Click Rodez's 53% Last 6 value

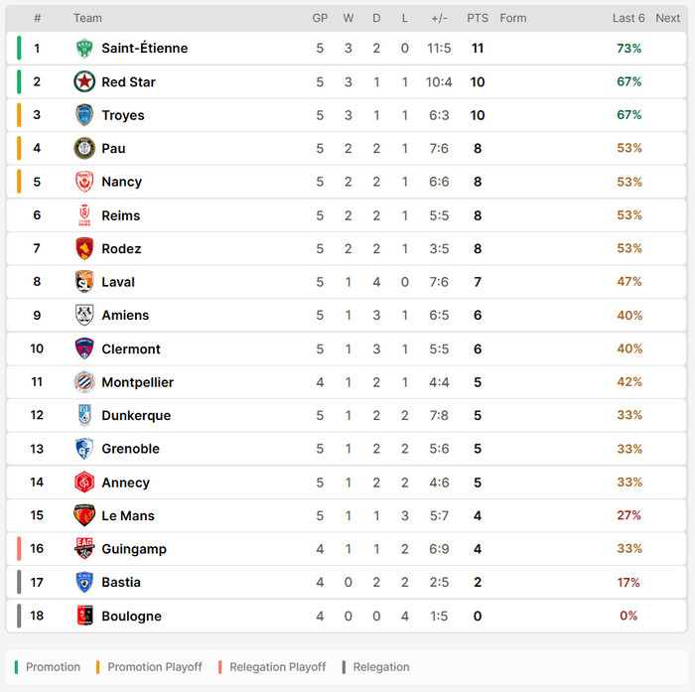[x=629, y=248]
